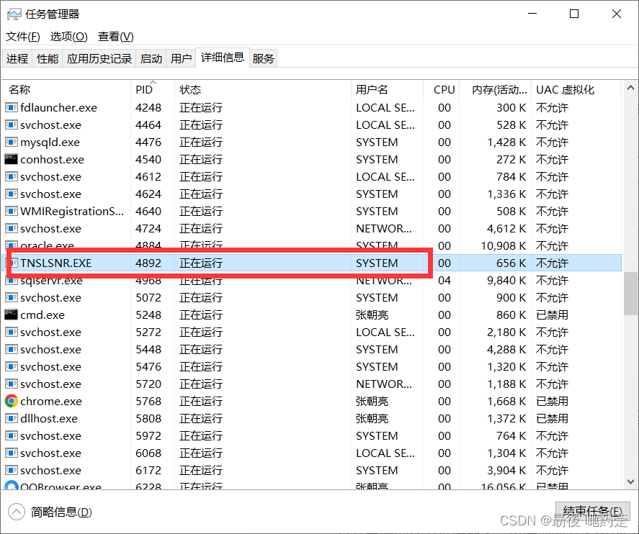Viewport: 639px width, 534px height.
Task: Select the fdlauncher.exe process name
Action: click(x=58, y=107)
